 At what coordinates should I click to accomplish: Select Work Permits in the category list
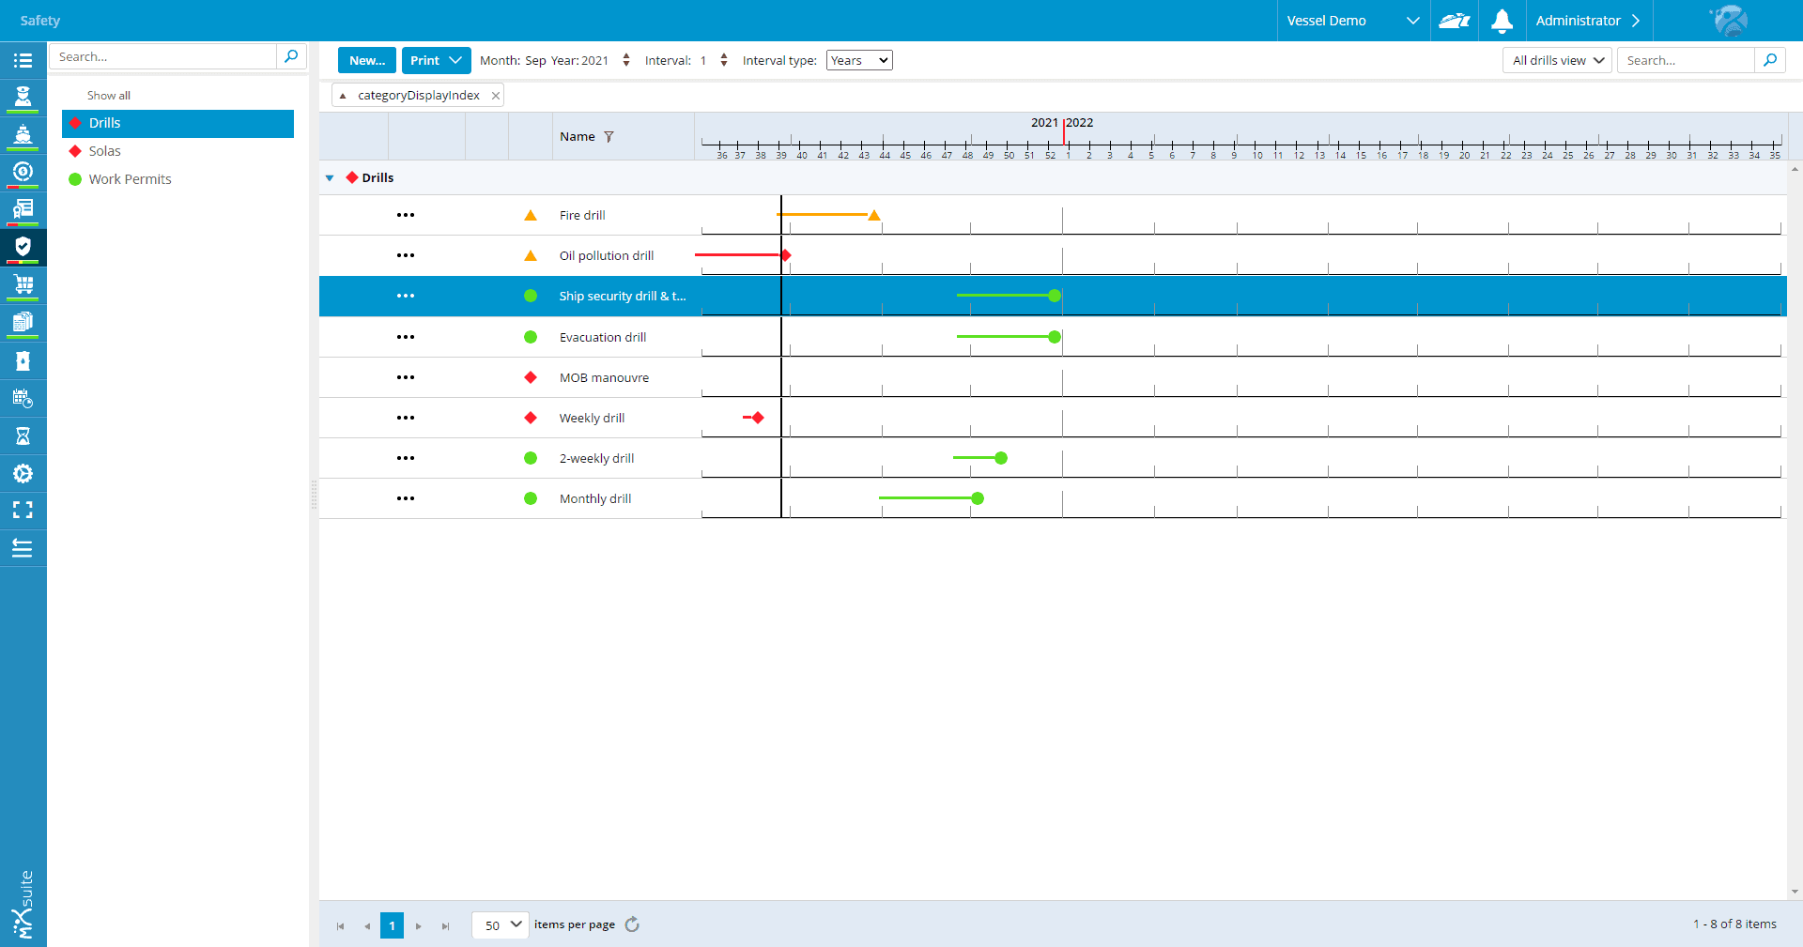click(130, 179)
